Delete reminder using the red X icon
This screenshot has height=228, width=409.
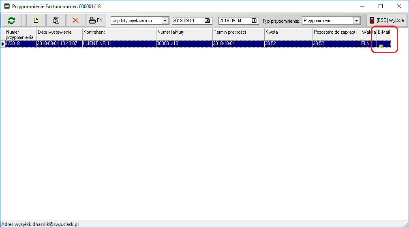click(75, 20)
